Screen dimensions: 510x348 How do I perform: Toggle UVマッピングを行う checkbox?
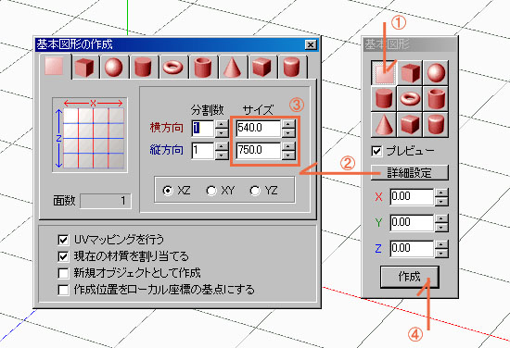tap(63, 240)
